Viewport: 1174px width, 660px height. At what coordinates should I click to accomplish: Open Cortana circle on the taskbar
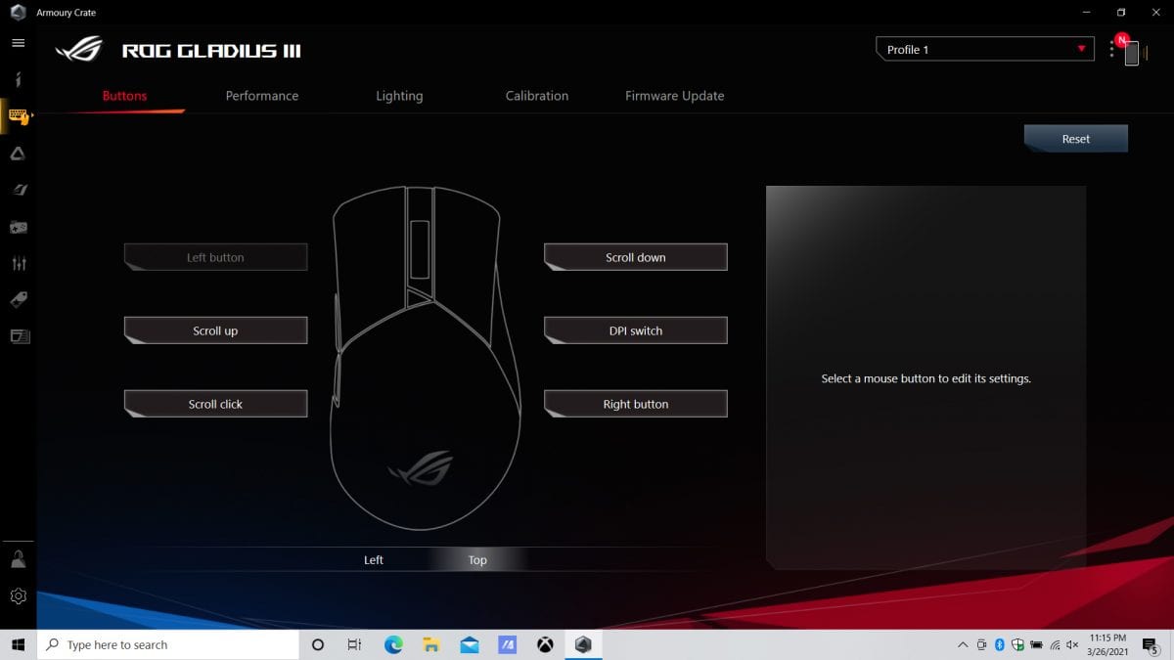point(317,644)
